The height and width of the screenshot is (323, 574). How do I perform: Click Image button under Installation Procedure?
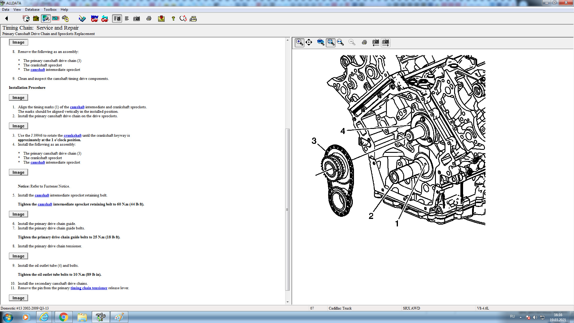pyautogui.click(x=18, y=97)
